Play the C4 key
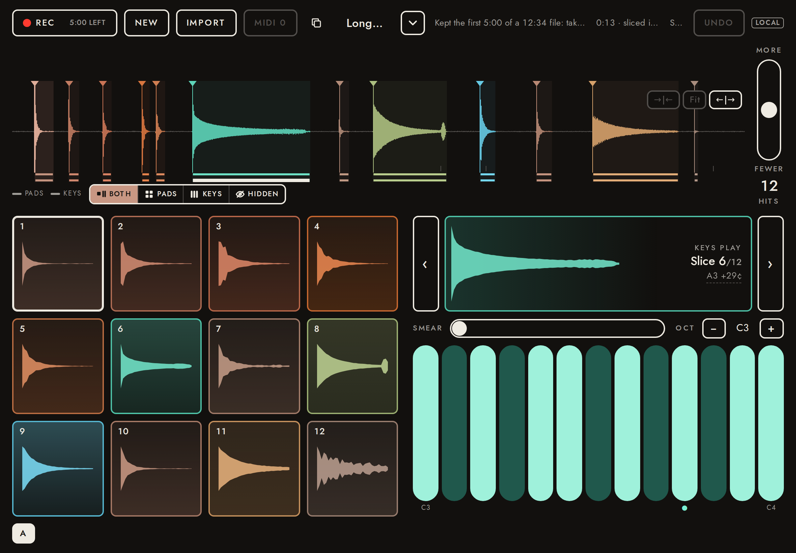Viewport: 796px width, 553px height. pyautogui.click(x=771, y=423)
